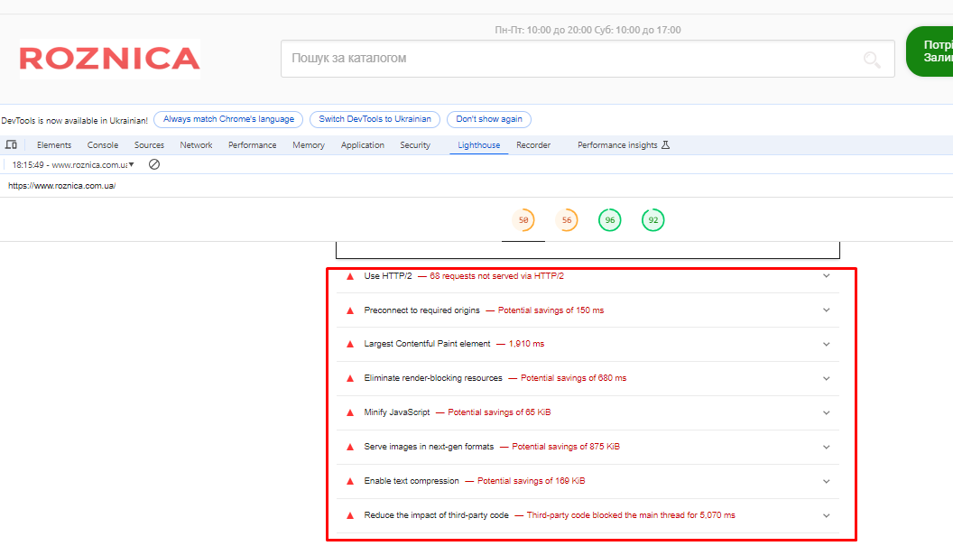Select the score gauge showing 96
Screen dimensions: 953x546
[610, 220]
